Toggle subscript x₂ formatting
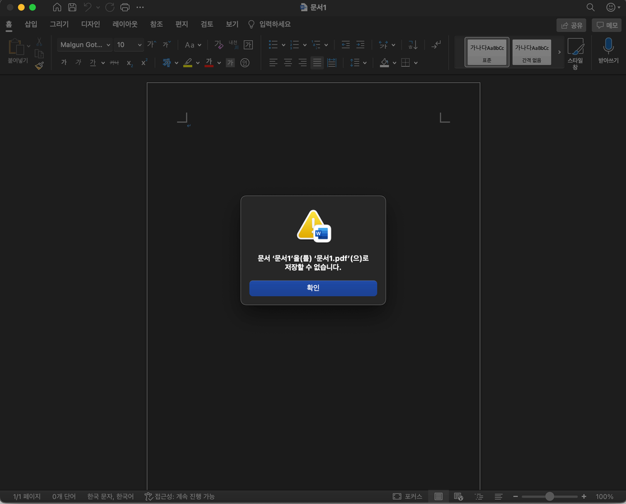This screenshot has height=504, width=626. tap(129, 63)
